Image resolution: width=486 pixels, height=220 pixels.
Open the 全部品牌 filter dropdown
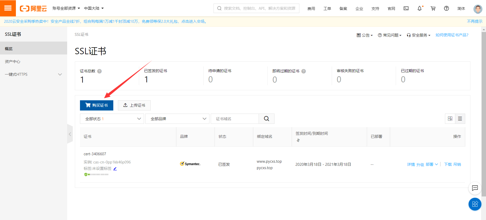177,119
